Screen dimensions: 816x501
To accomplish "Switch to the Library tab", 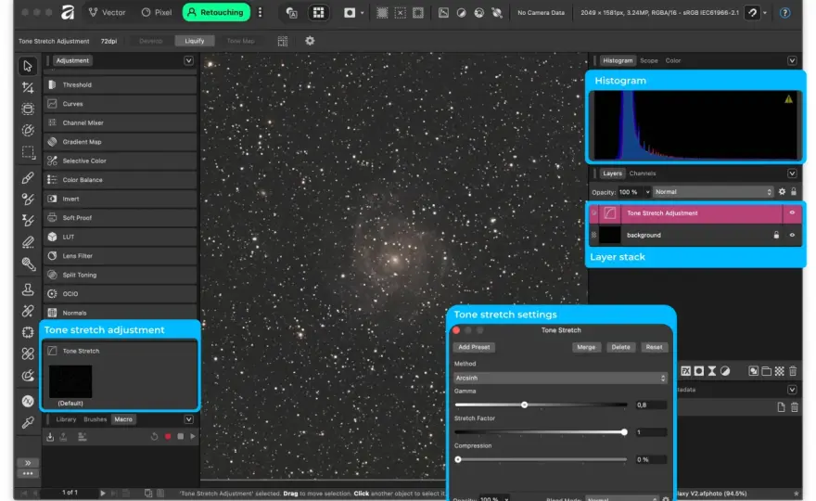I will click(x=66, y=419).
